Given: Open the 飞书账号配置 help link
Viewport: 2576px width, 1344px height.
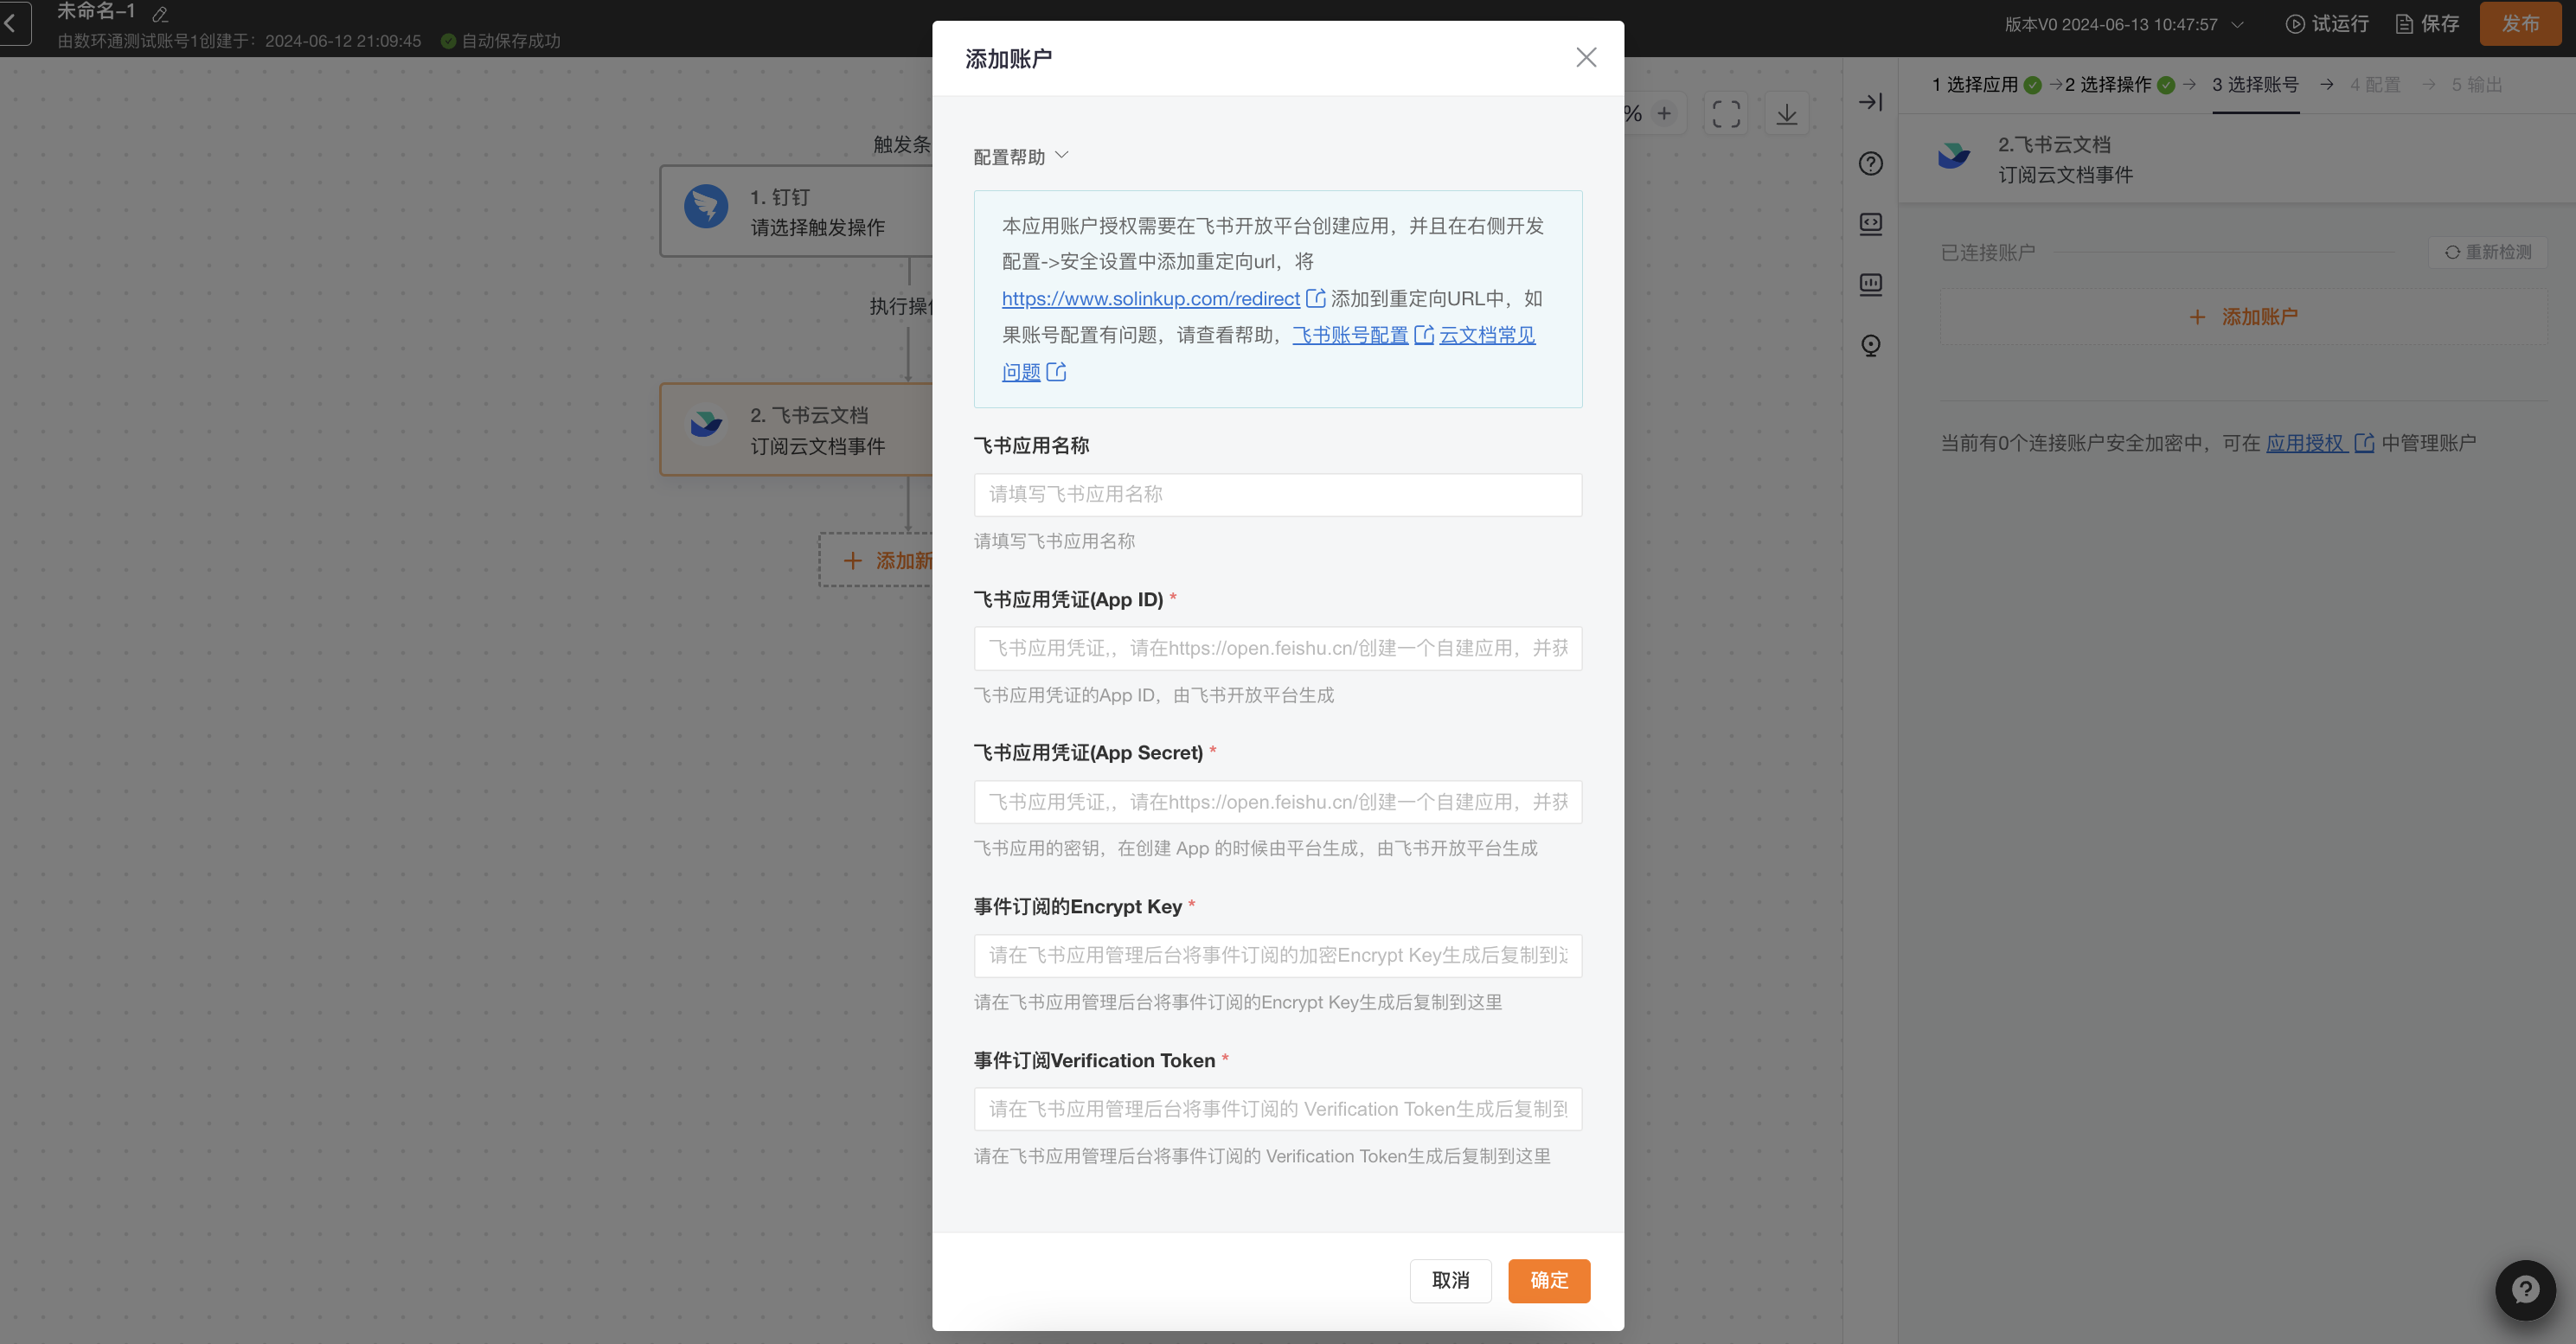Looking at the screenshot, I should click(1350, 335).
